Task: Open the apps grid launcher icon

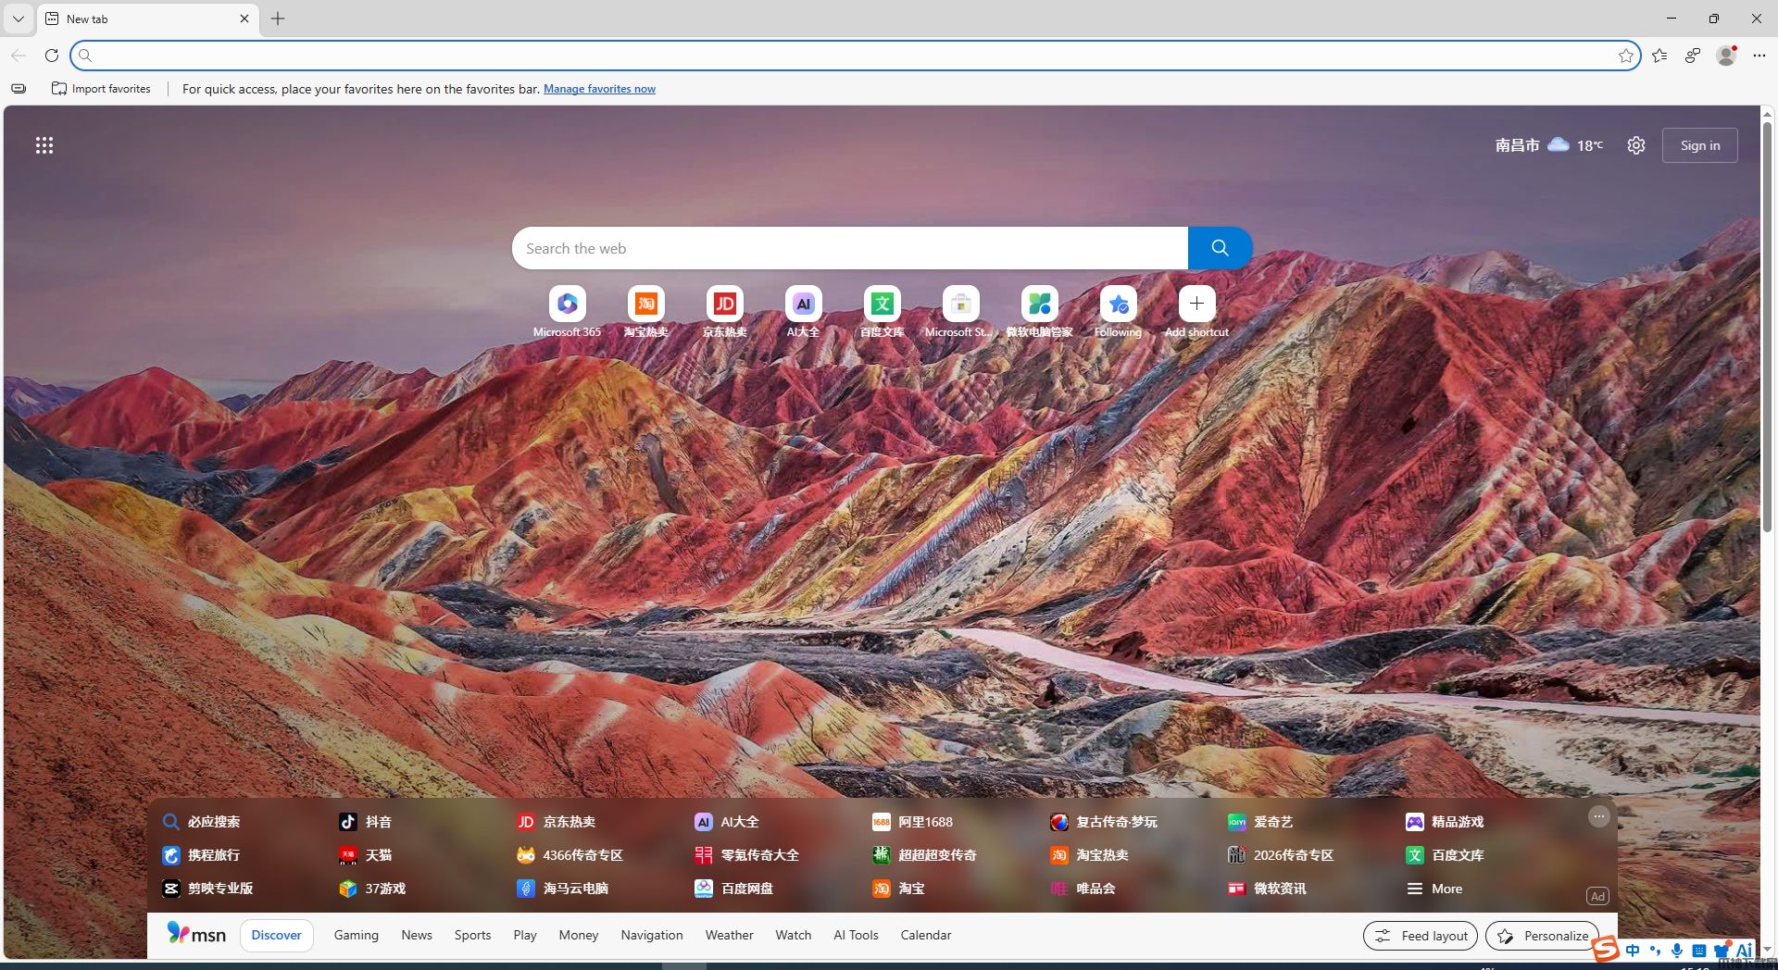Action: pos(44,145)
